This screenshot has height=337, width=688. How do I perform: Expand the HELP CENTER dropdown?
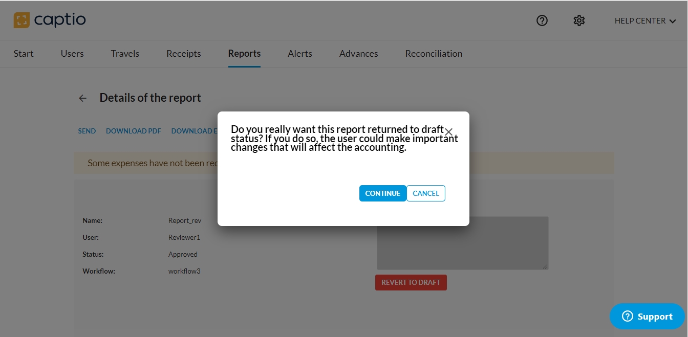(x=645, y=21)
